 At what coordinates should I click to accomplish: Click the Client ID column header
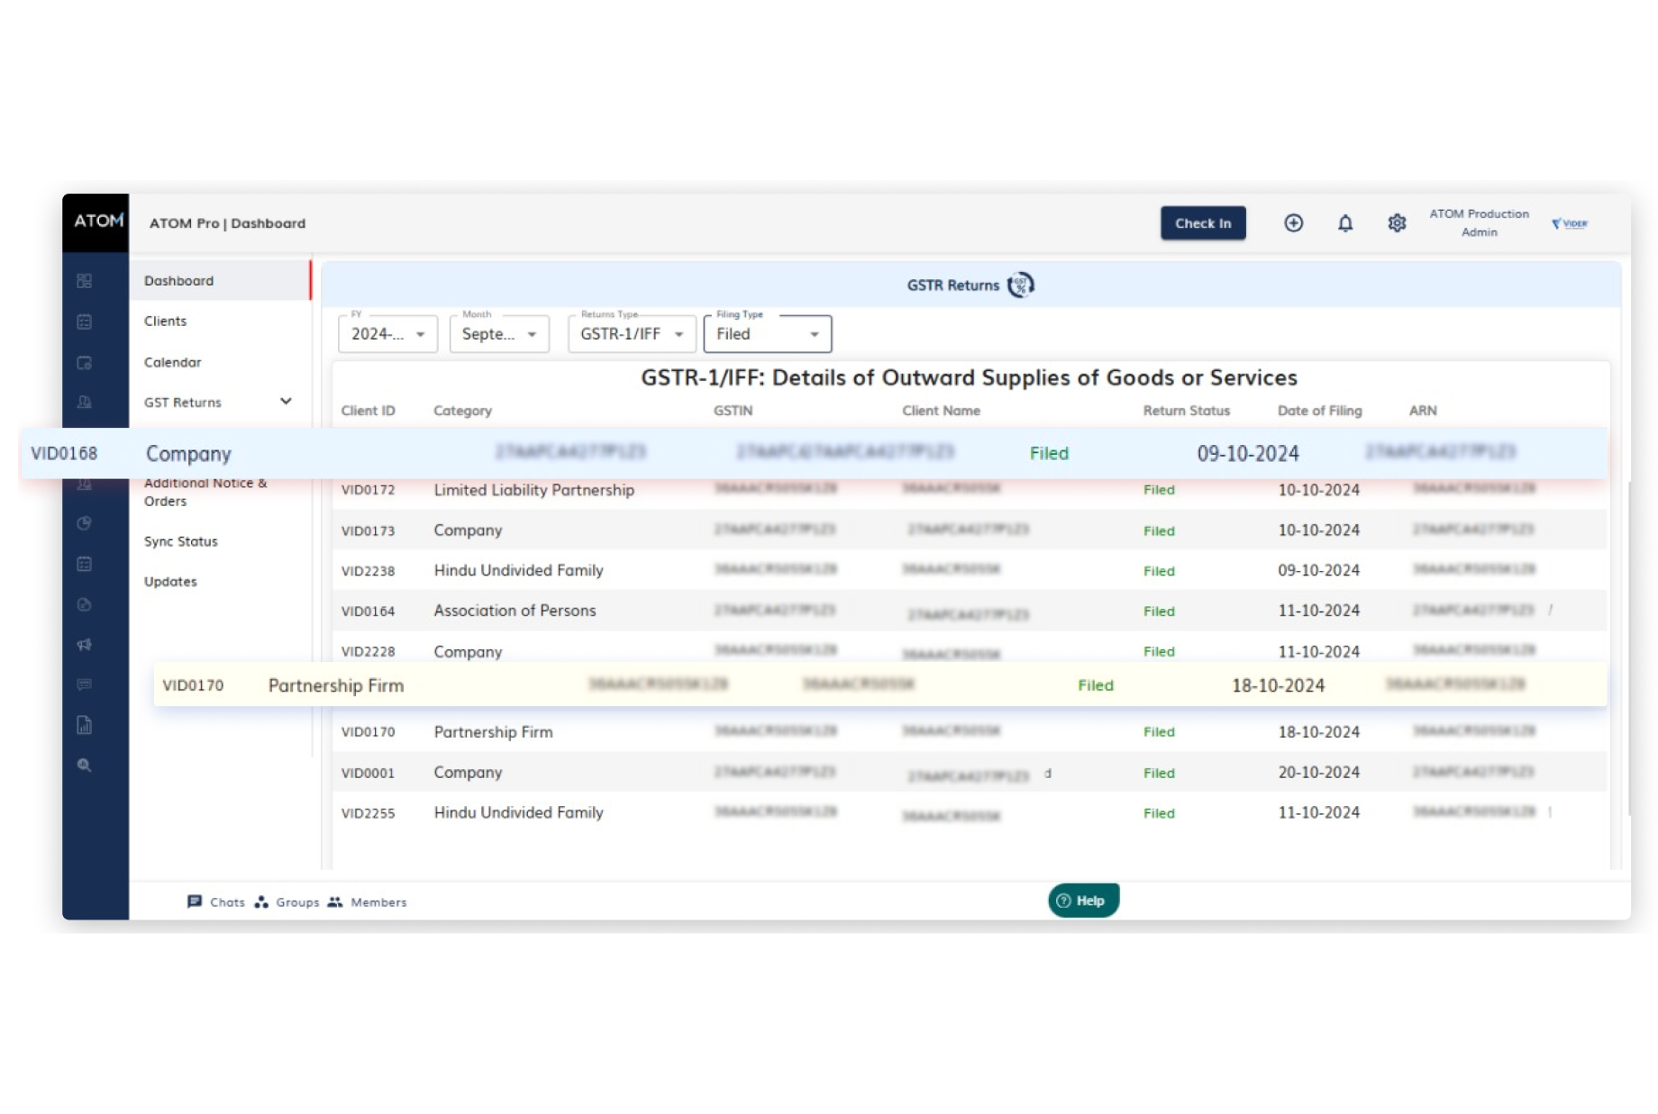tap(368, 411)
